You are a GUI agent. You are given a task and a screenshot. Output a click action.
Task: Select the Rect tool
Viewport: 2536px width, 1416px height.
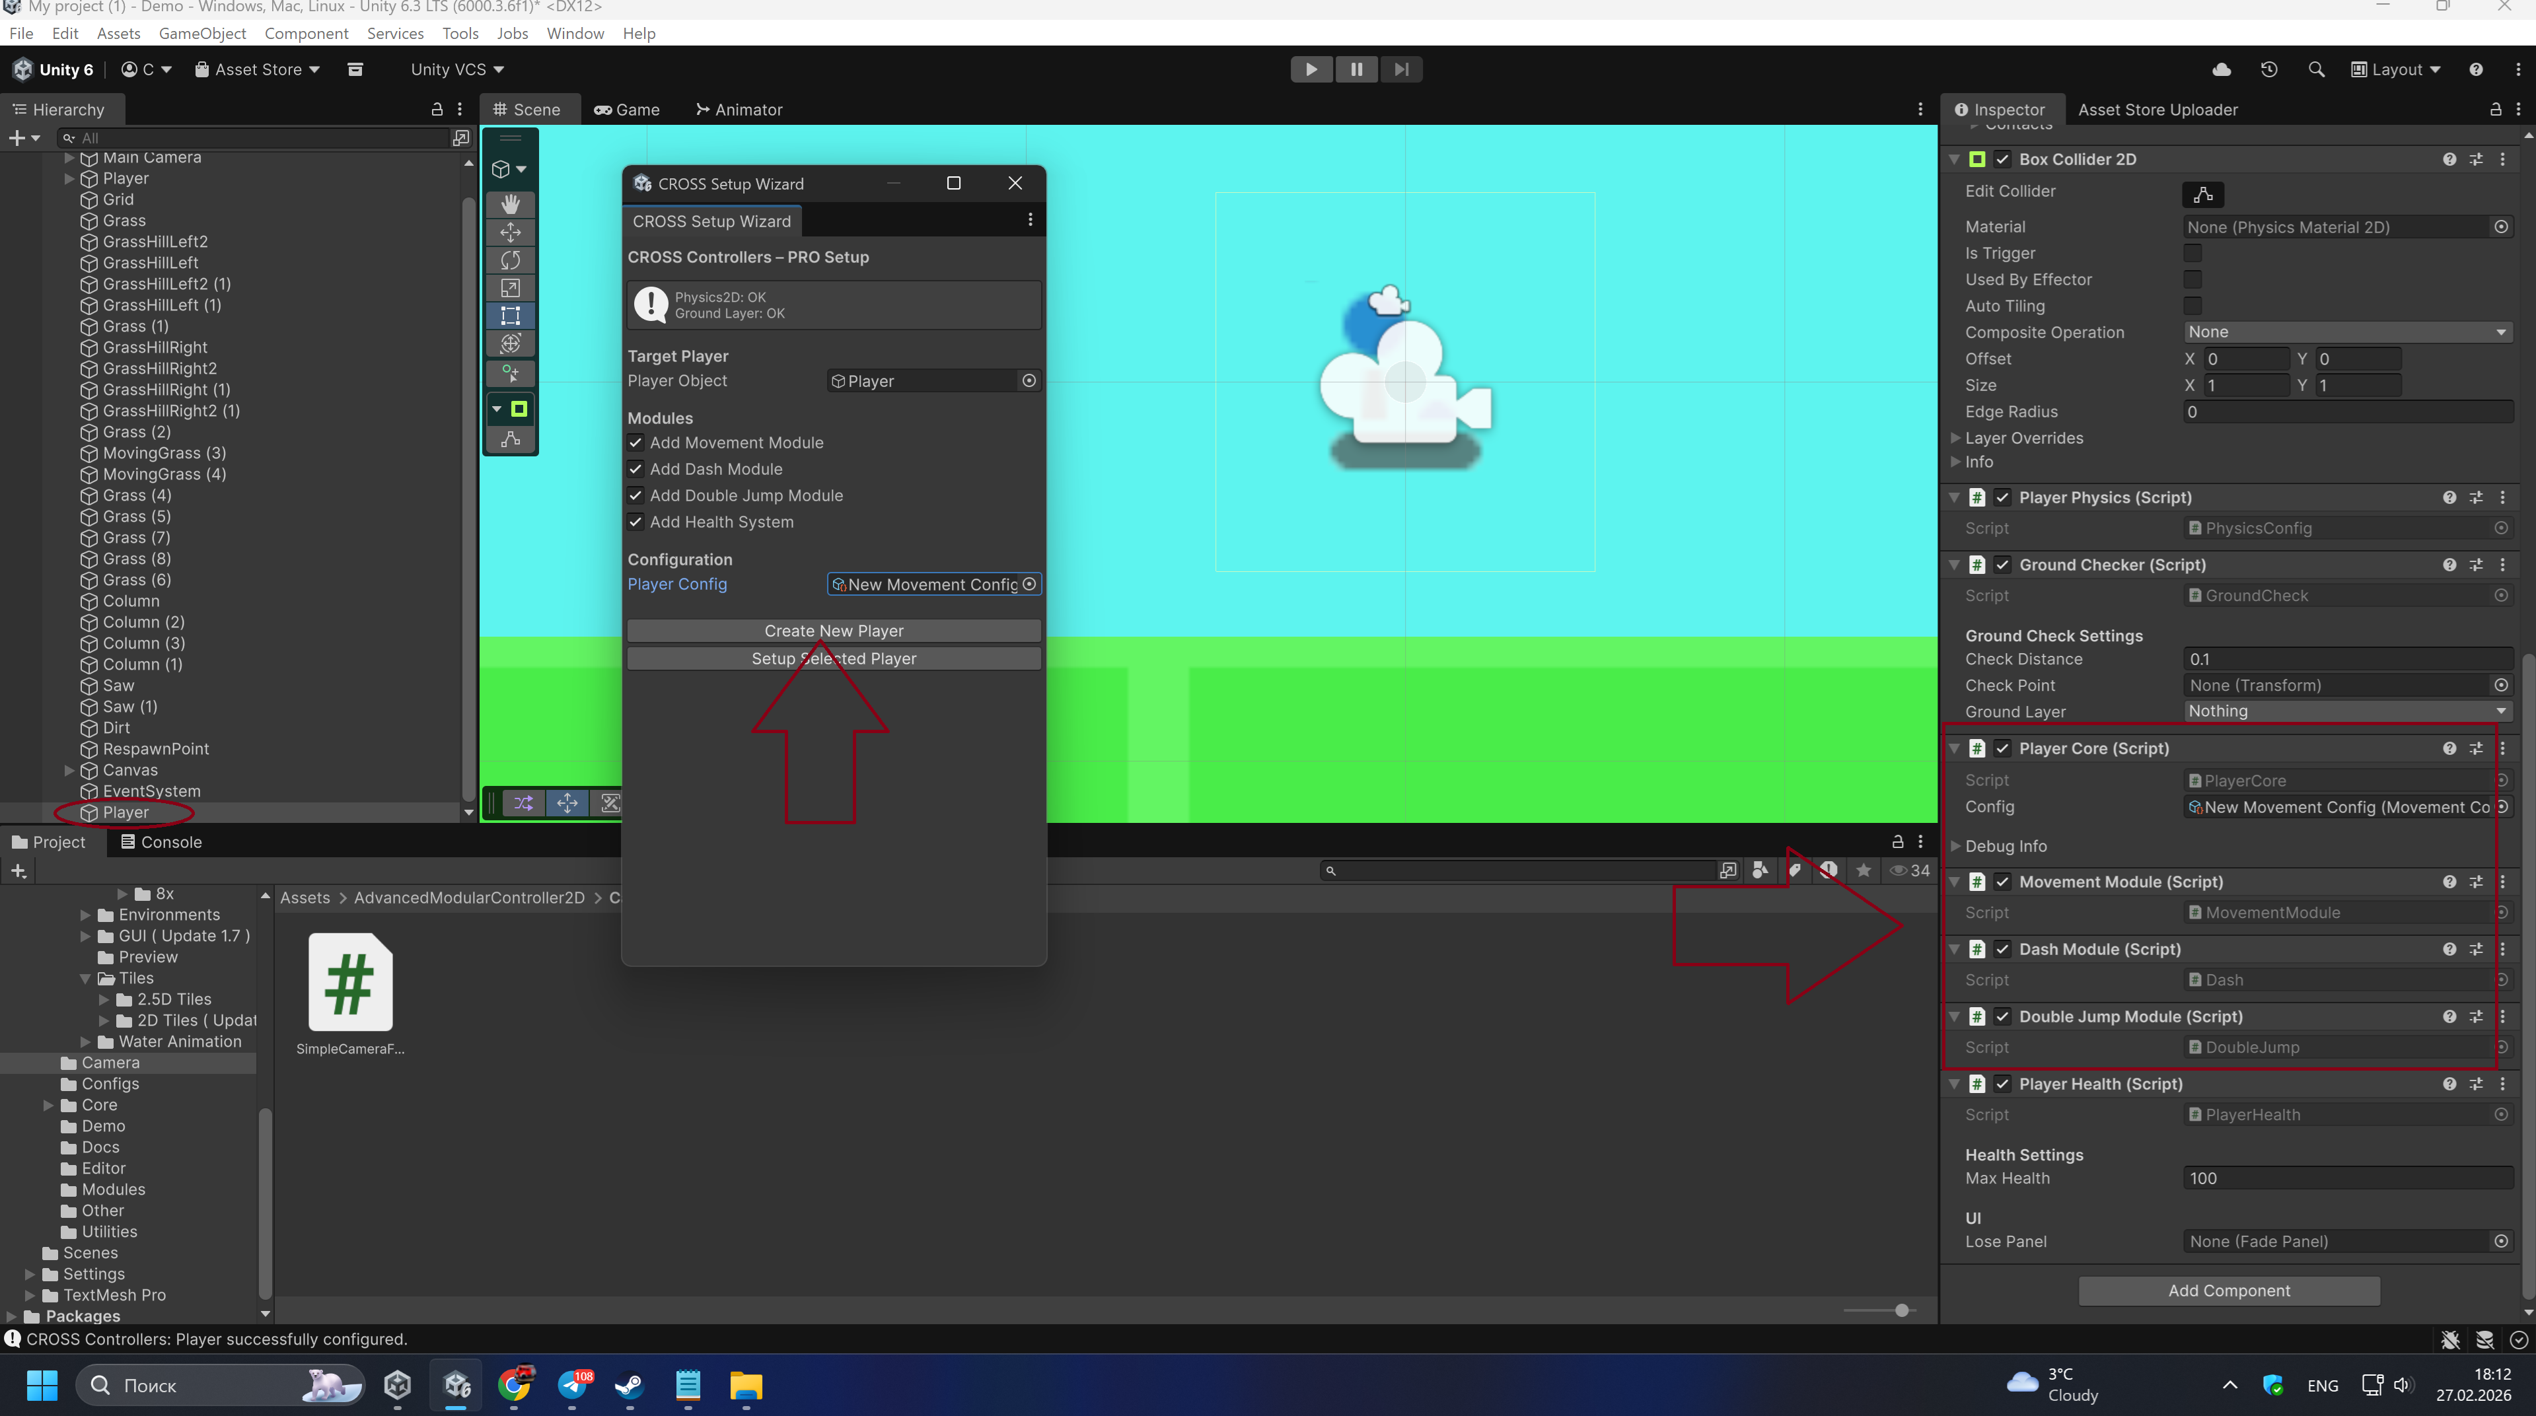(x=510, y=316)
